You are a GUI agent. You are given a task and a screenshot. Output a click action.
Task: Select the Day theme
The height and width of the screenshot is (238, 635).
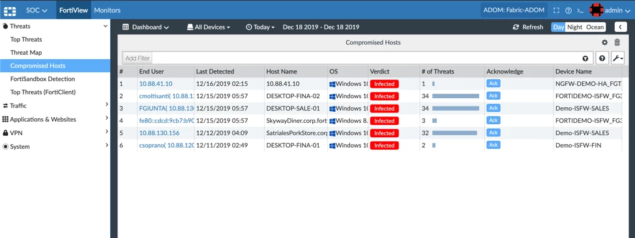(559, 27)
